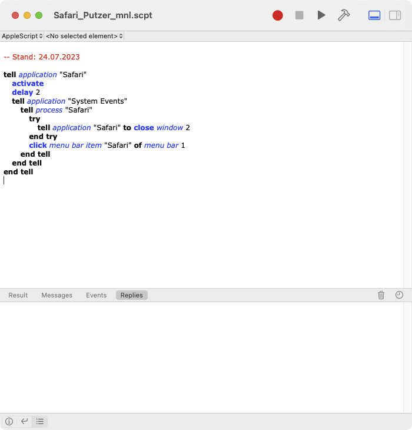Click the 'System Events' string in the script
The width and height of the screenshot is (412, 430).
click(x=98, y=101)
